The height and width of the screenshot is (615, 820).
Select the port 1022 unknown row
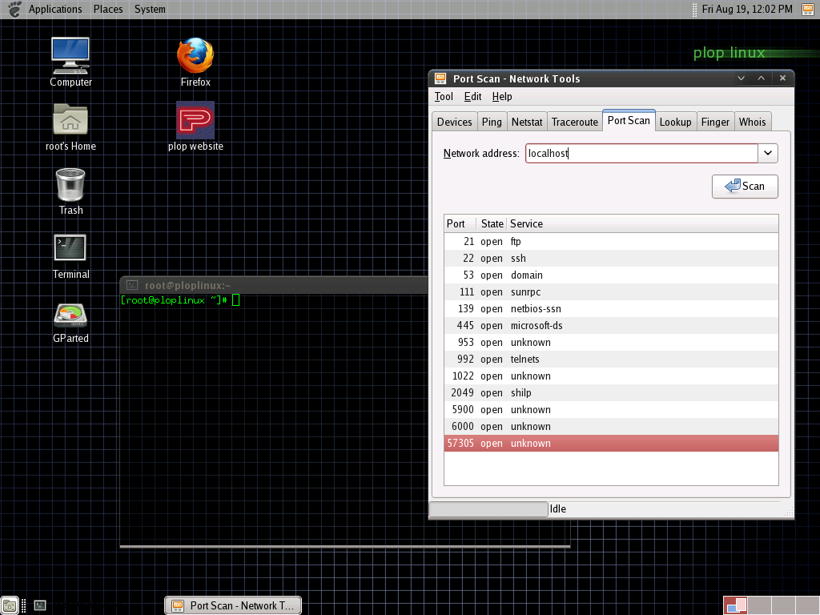(611, 376)
